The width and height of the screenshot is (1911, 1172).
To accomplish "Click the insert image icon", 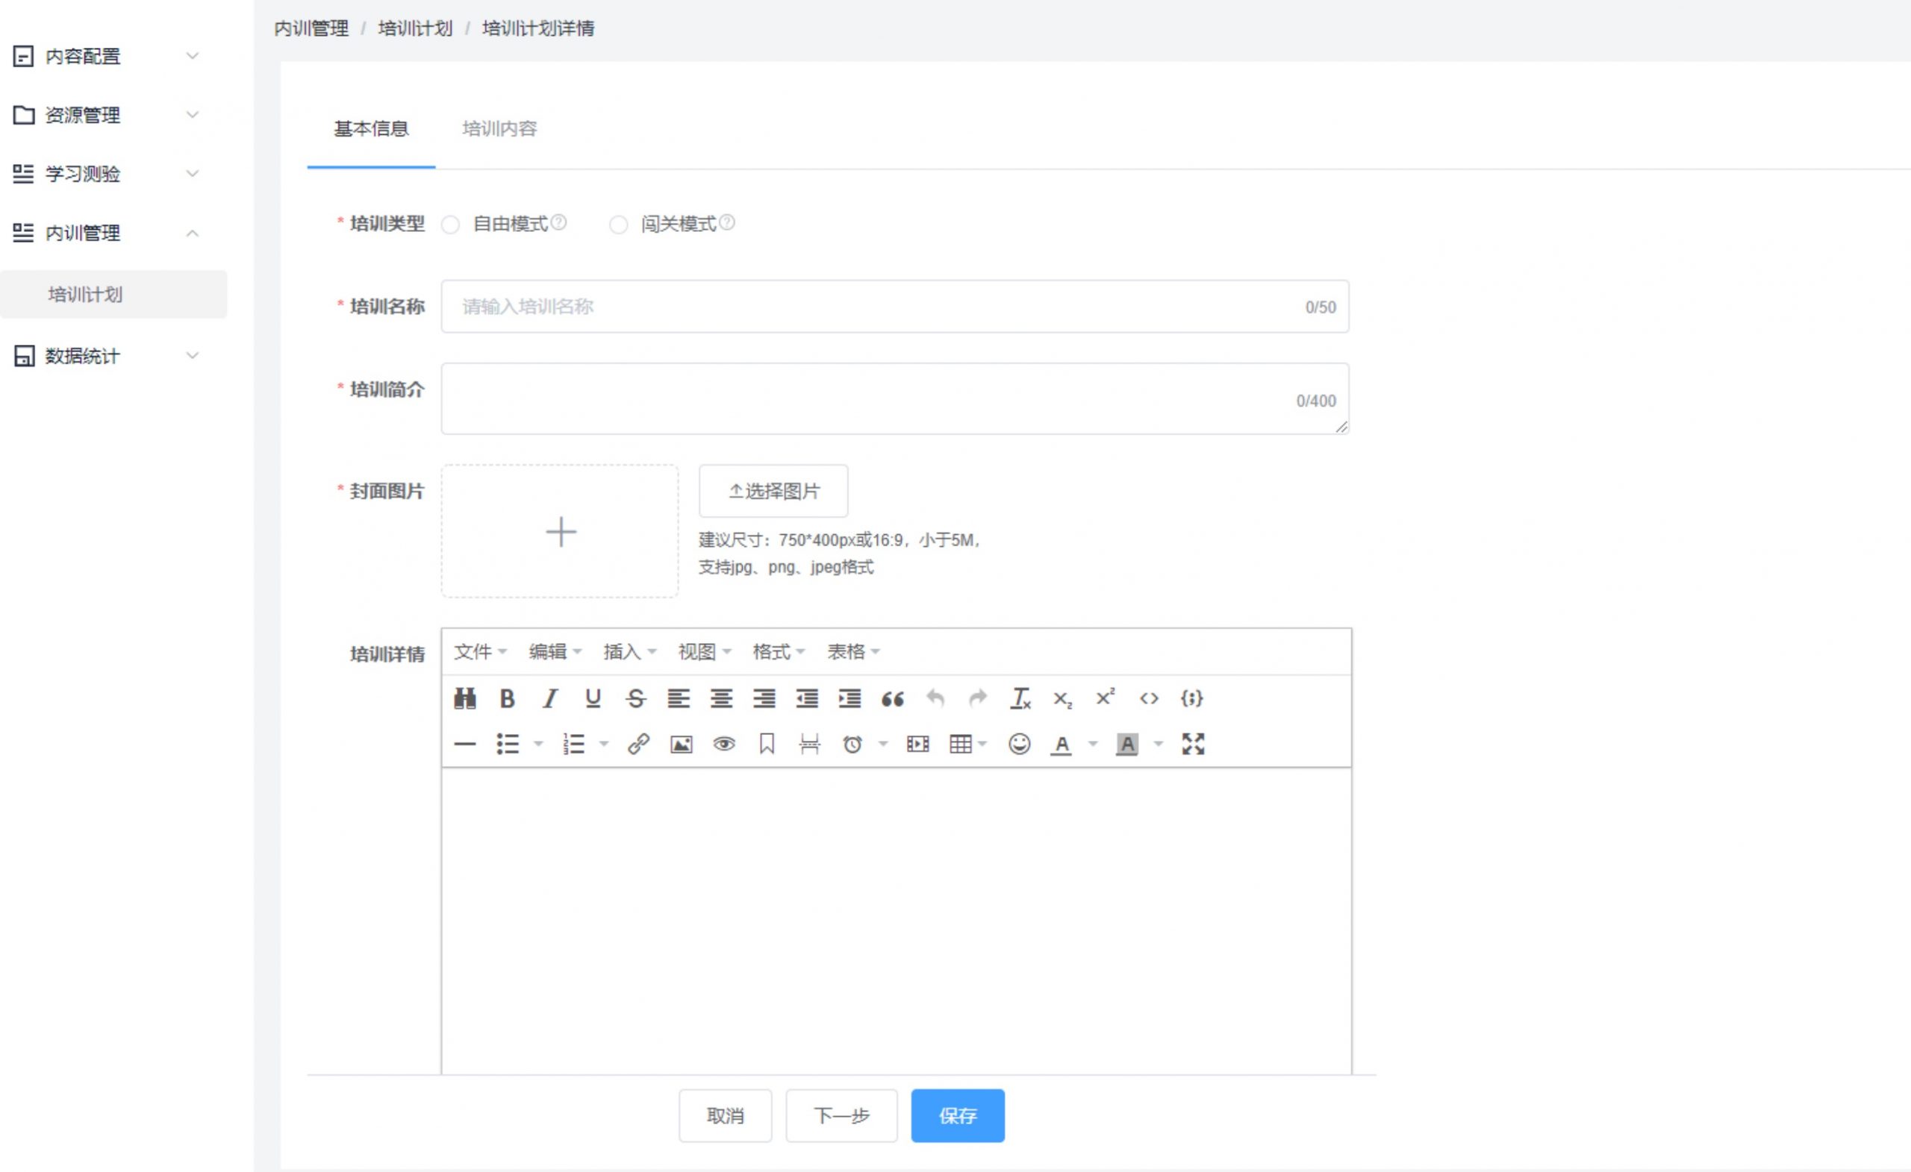I will [x=681, y=744].
